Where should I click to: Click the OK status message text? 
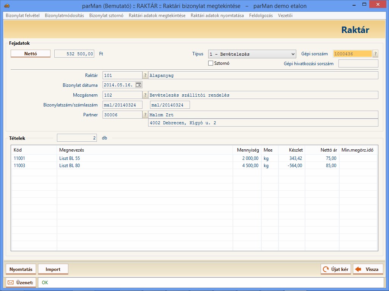tap(45, 283)
